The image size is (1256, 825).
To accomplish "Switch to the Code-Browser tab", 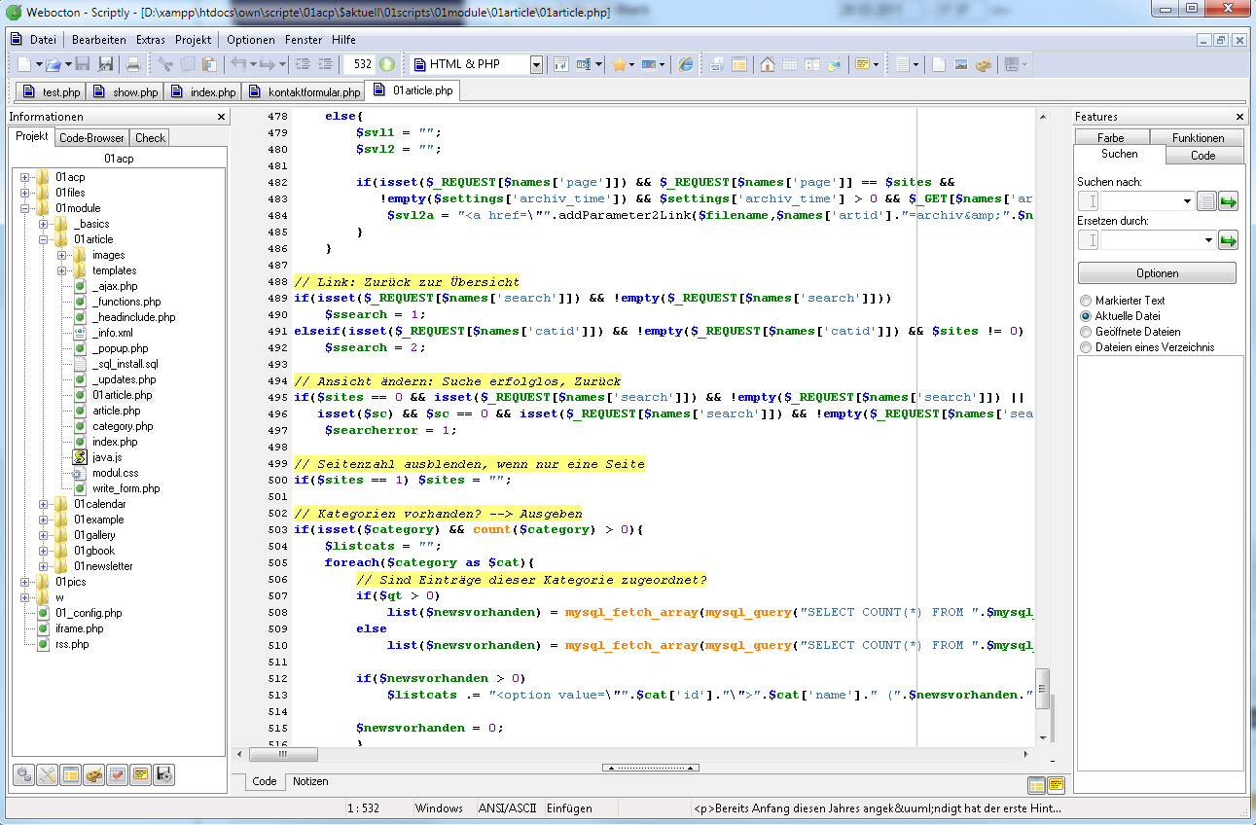I will coord(91,138).
